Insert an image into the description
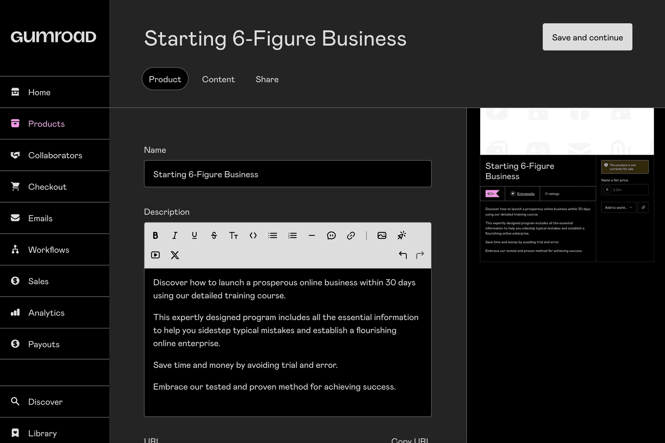The width and height of the screenshot is (665, 443). [382, 236]
